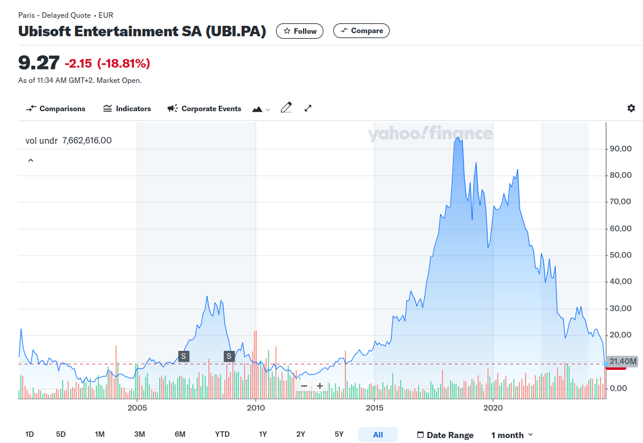Open the Indicators menu
This screenshot has width=643, height=443.
click(127, 109)
